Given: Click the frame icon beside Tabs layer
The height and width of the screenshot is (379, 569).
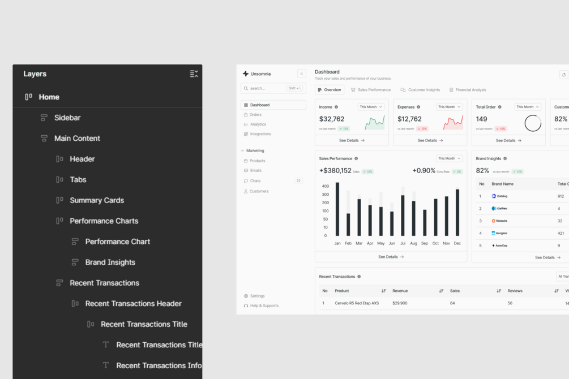Looking at the screenshot, I should (x=59, y=179).
